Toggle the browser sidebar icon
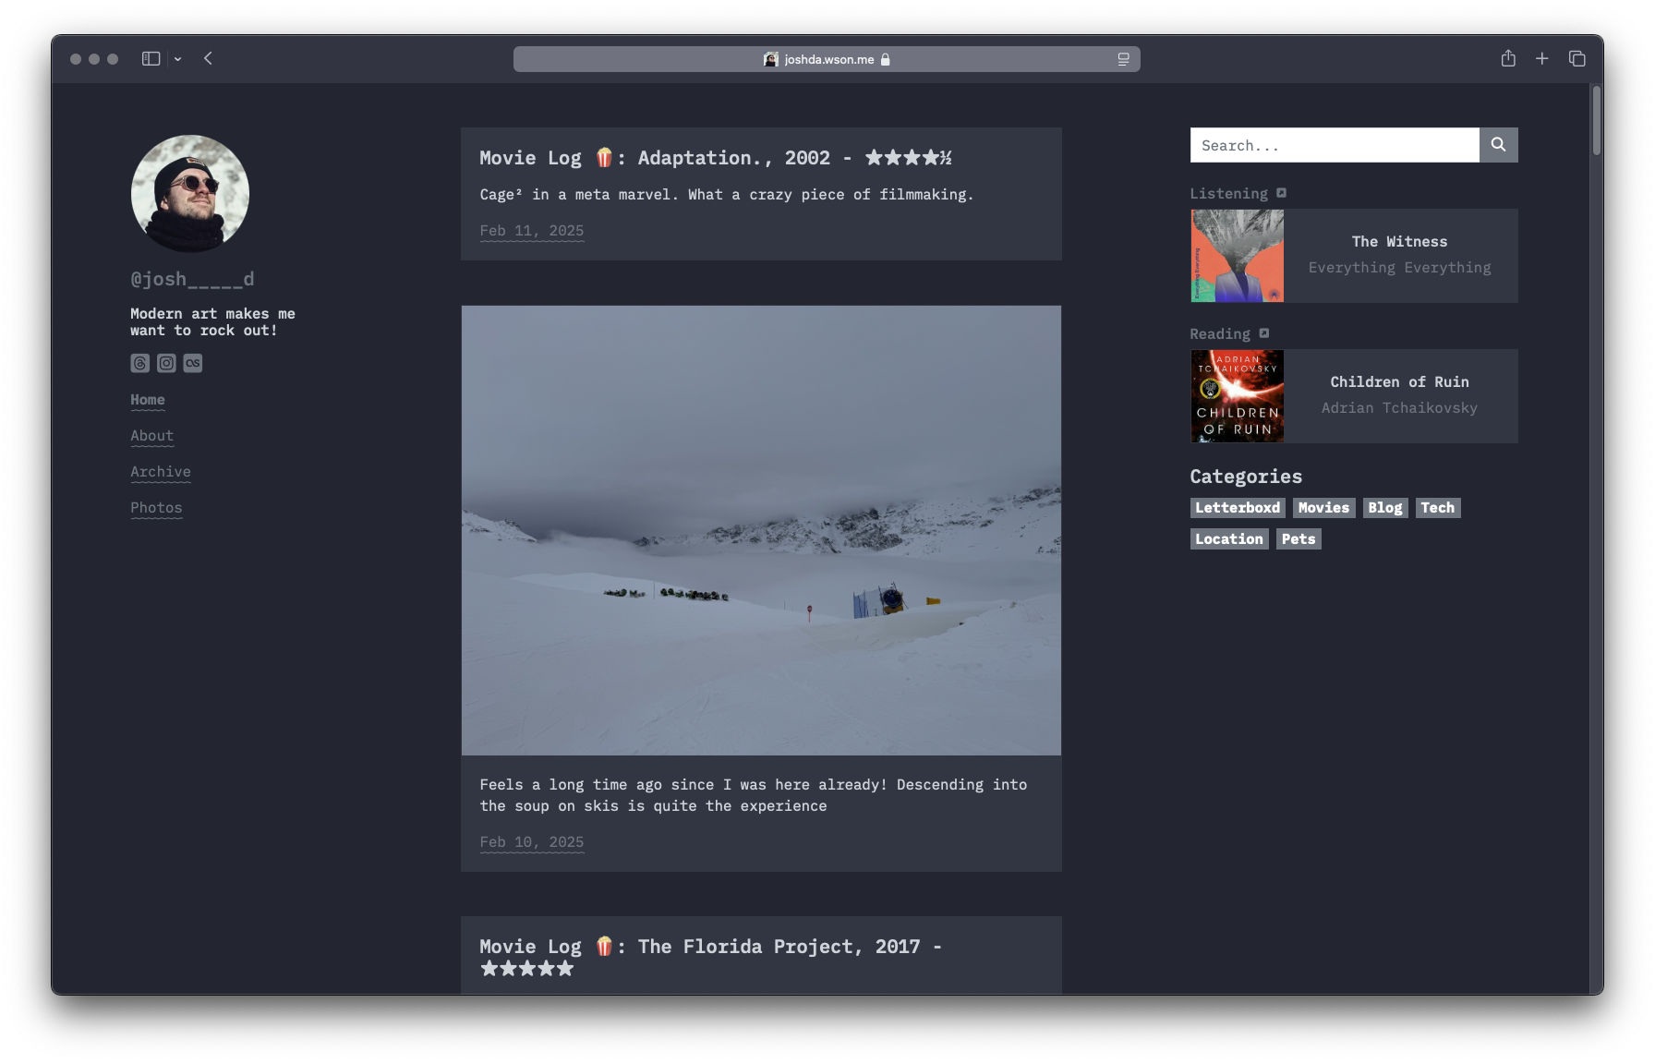1655x1063 pixels. point(151,58)
